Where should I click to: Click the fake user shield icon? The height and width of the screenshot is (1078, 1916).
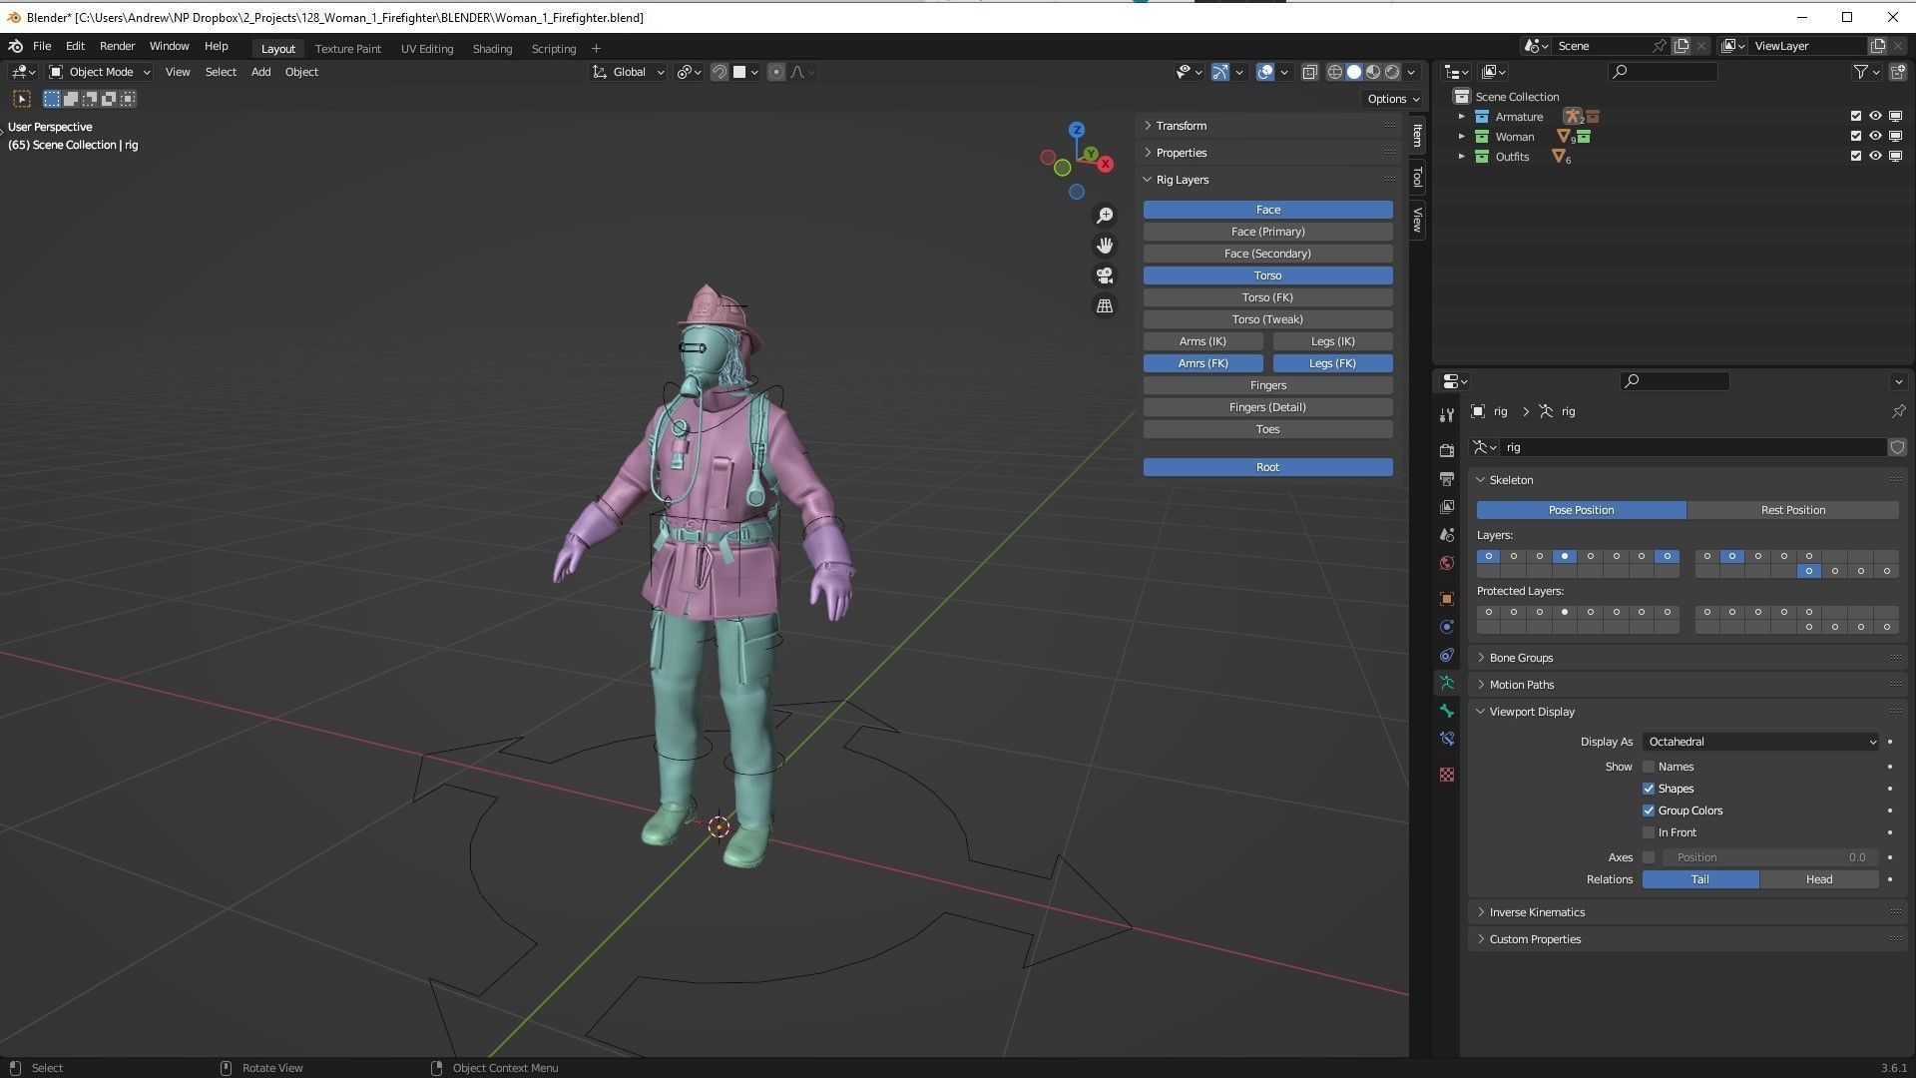click(1897, 447)
